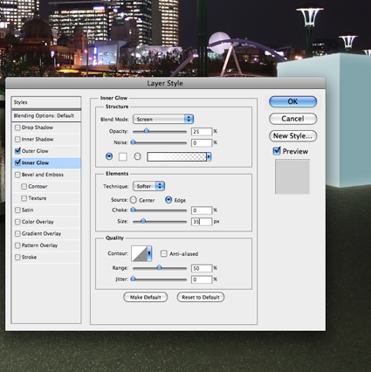The width and height of the screenshot is (371, 372).
Task: Enable the Gradient Overlay checkbox
Action: tap(17, 233)
